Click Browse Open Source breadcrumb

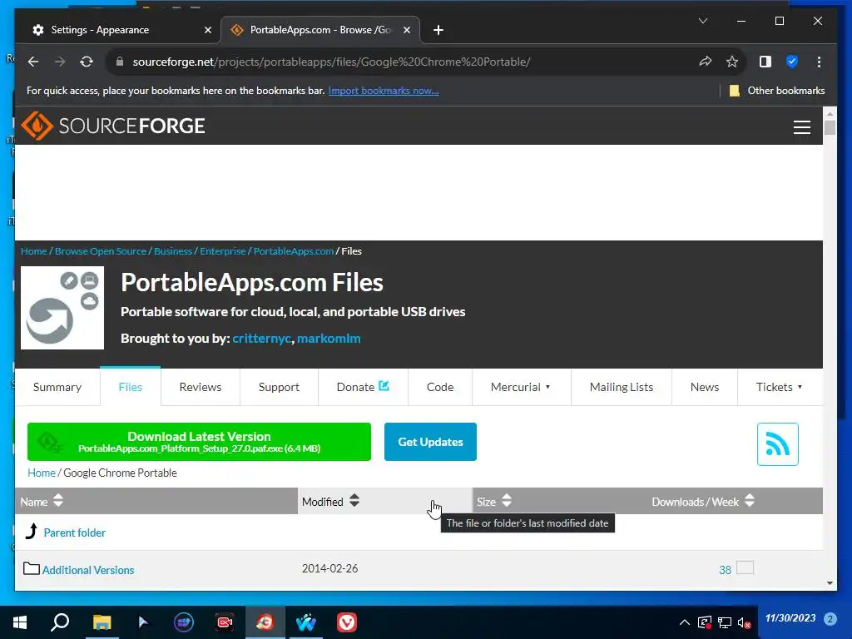click(x=101, y=251)
